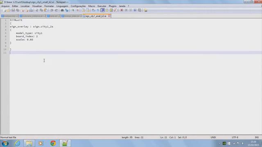Viewport: 262px width, 147px height.
Task: Open the User Defined Language icon
Action: tap(107, 10)
